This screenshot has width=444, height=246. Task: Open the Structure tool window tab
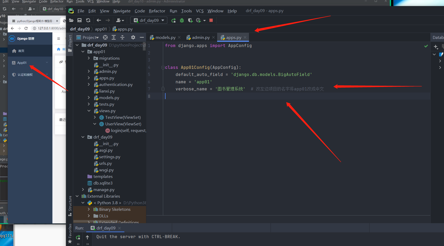pyautogui.click(x=70, y=206)
